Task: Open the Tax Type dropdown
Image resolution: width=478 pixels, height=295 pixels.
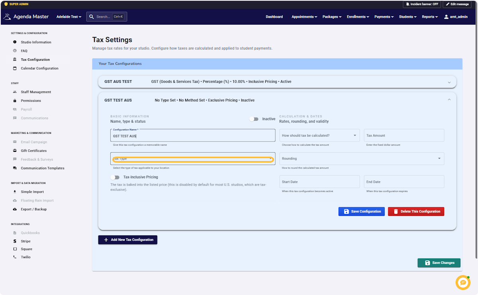Action: coord(193,159)
